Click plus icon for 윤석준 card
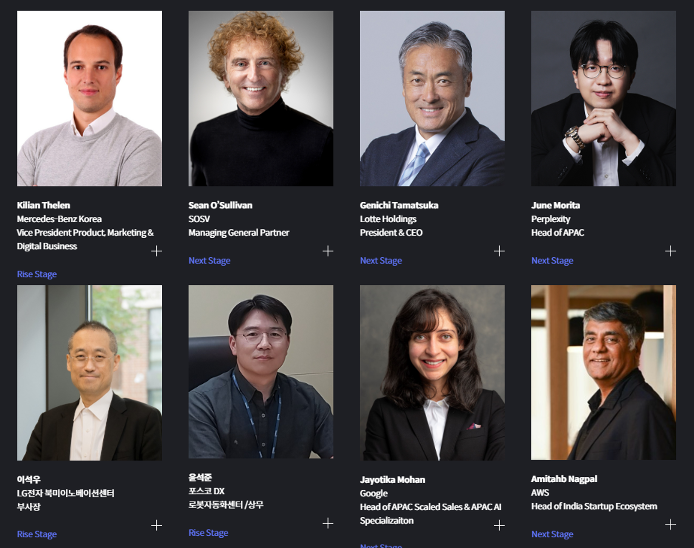694x548 pixels. coord(328,523)
